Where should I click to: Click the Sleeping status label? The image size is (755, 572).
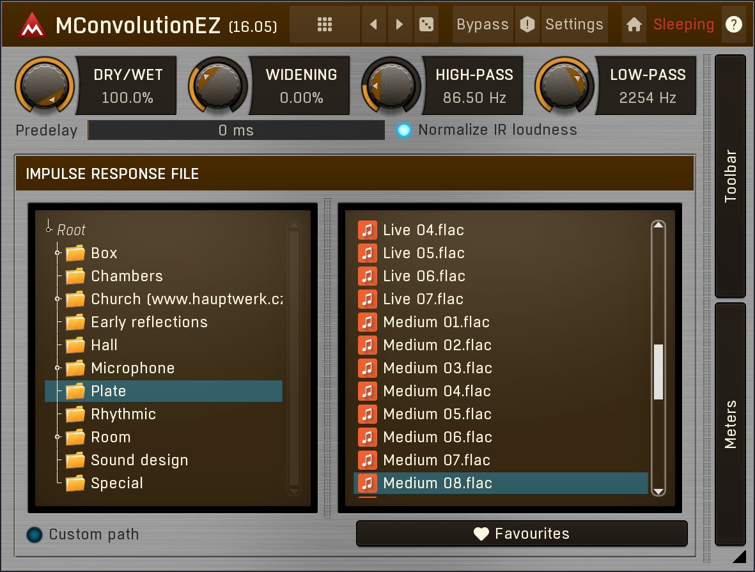(x=683, y=24)
